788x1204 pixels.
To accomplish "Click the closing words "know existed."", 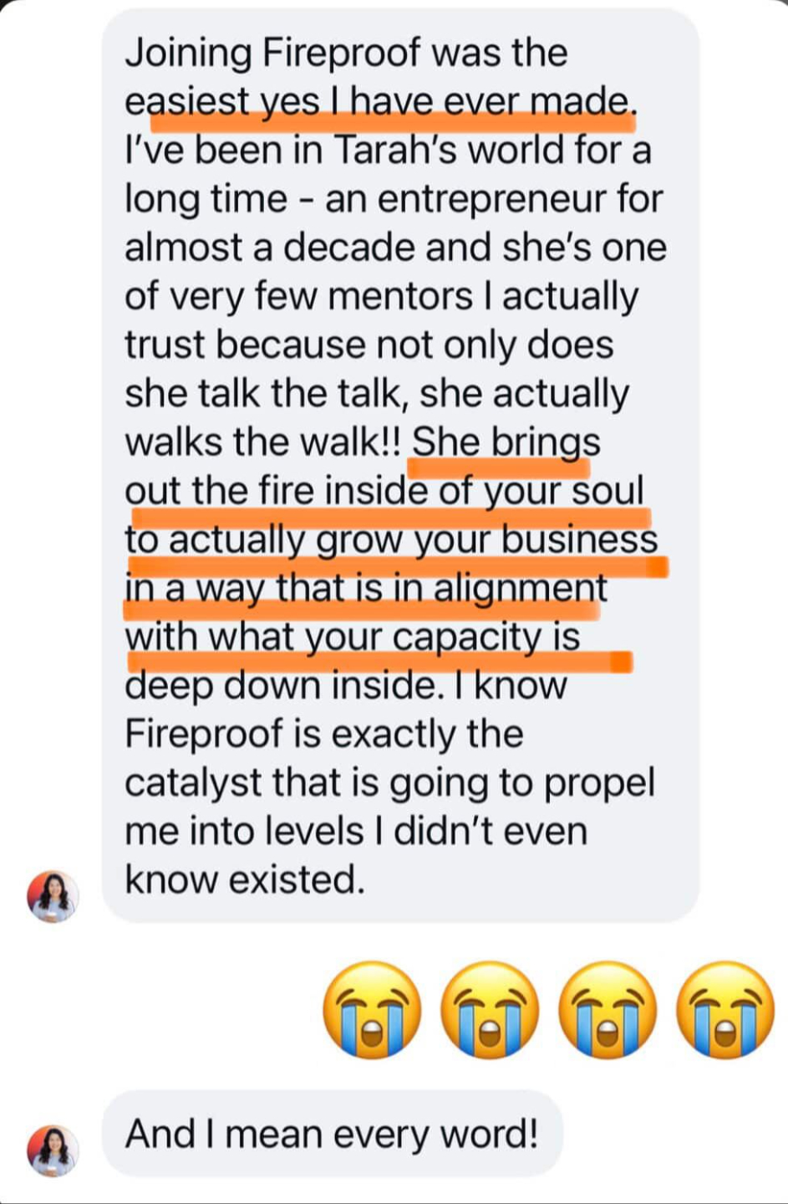I will pyautogui.click(x=245, y=879).
